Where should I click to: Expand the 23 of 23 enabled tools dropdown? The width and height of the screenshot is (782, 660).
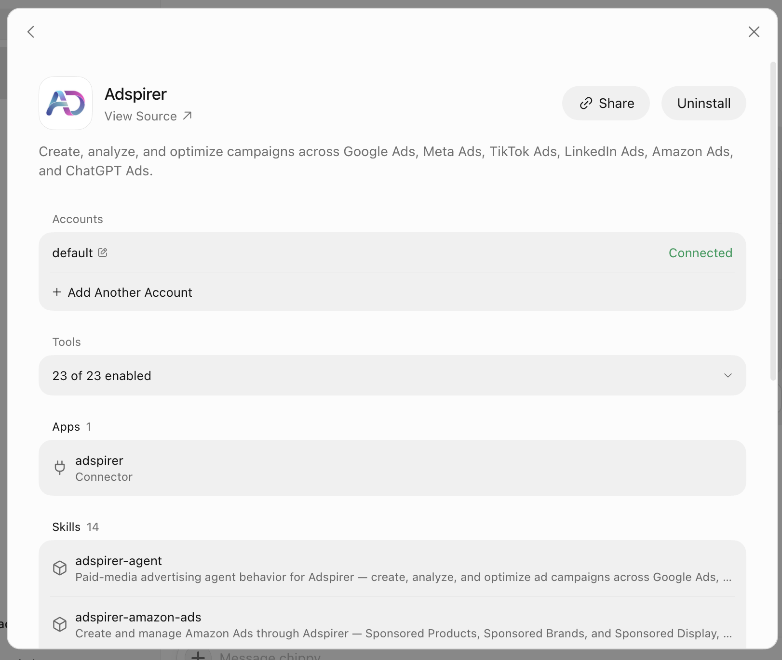(x=392, y=375)
